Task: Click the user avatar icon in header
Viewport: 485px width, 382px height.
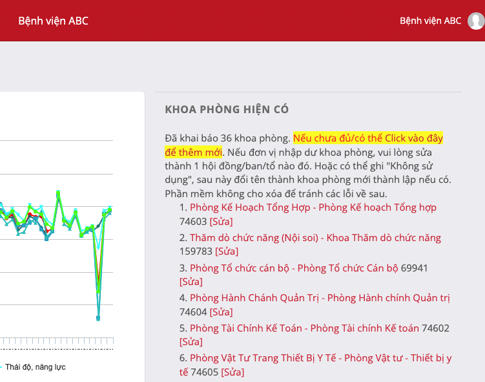Action: pos(476,21)
